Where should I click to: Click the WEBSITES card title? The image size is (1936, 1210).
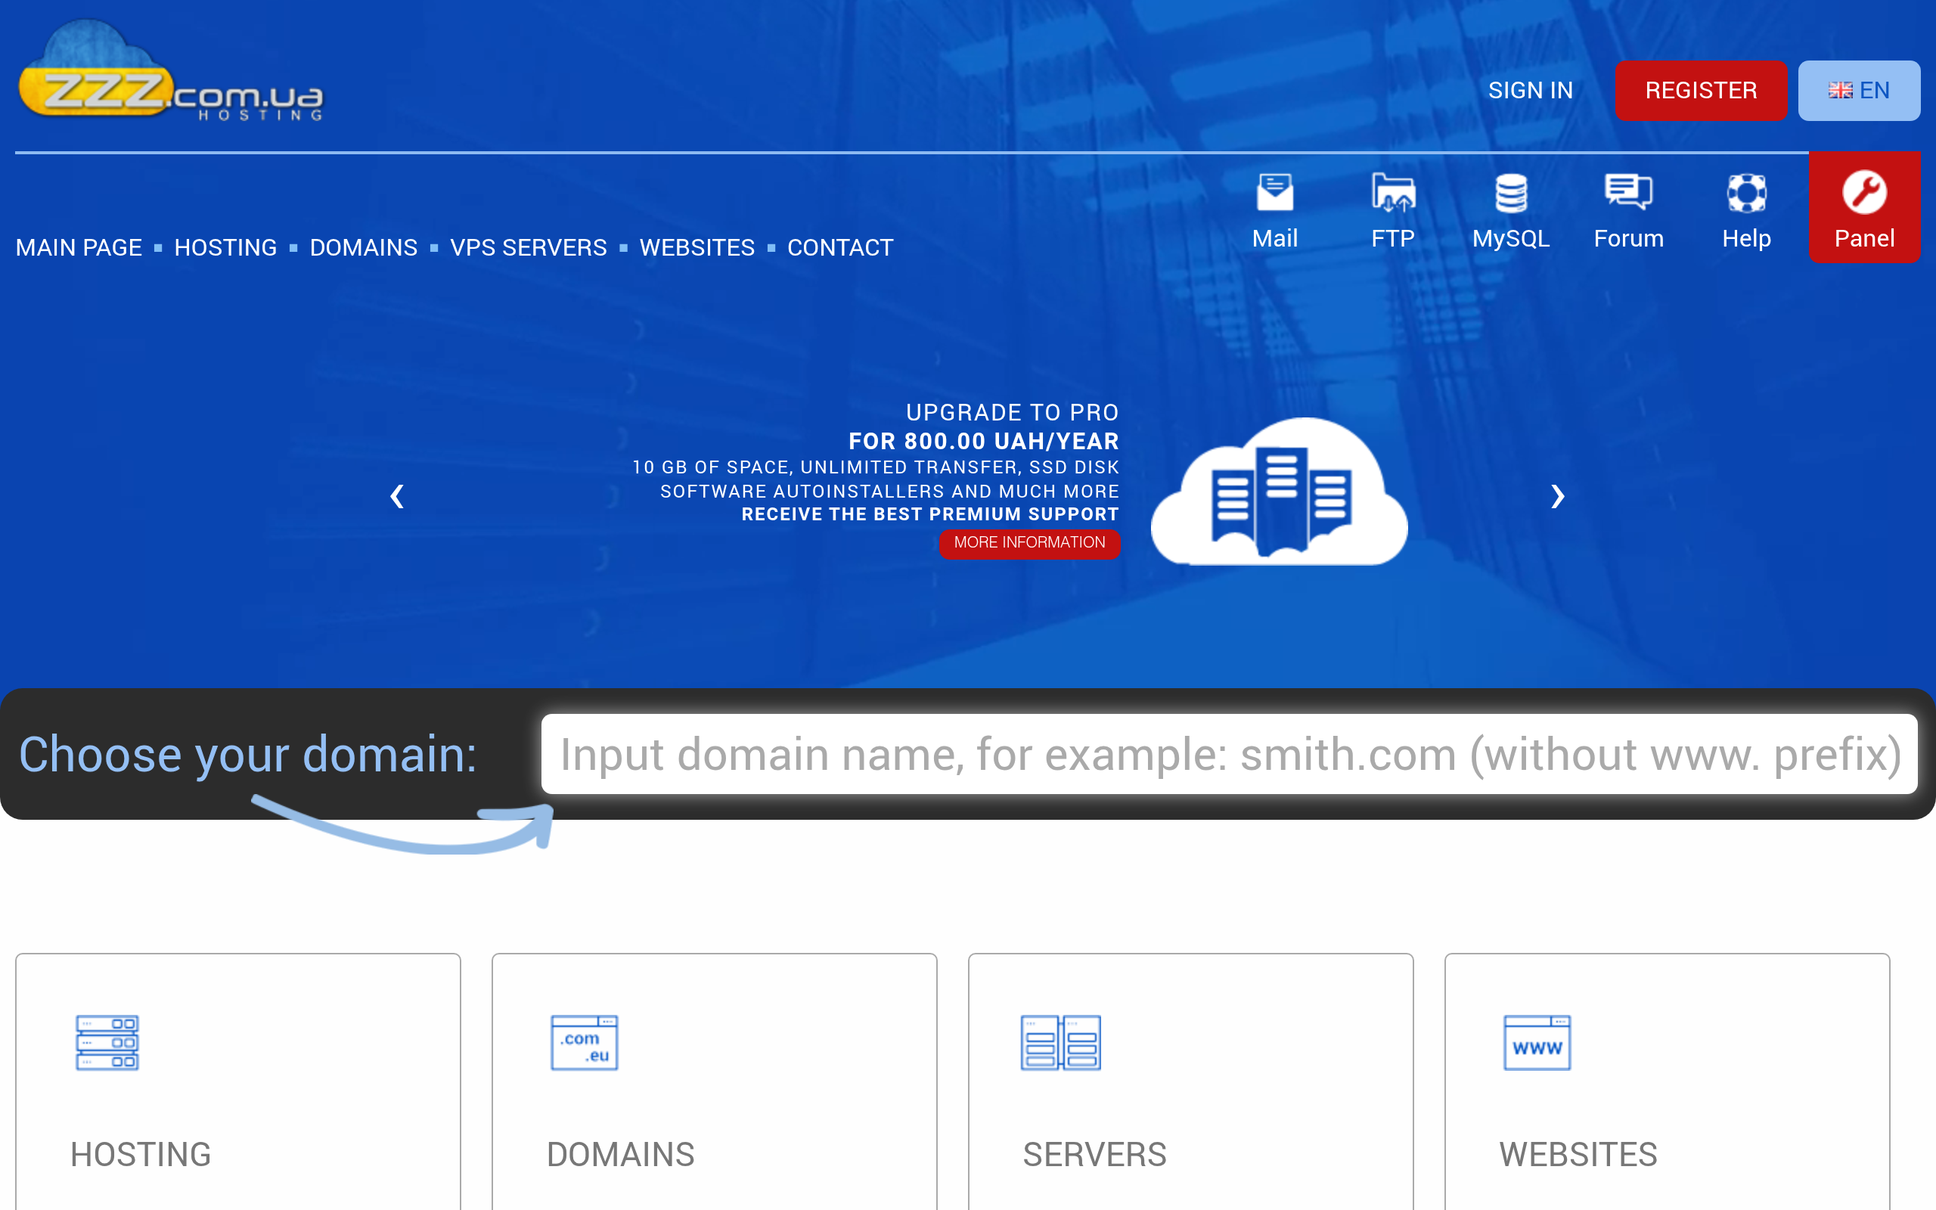point(1578,1154)
